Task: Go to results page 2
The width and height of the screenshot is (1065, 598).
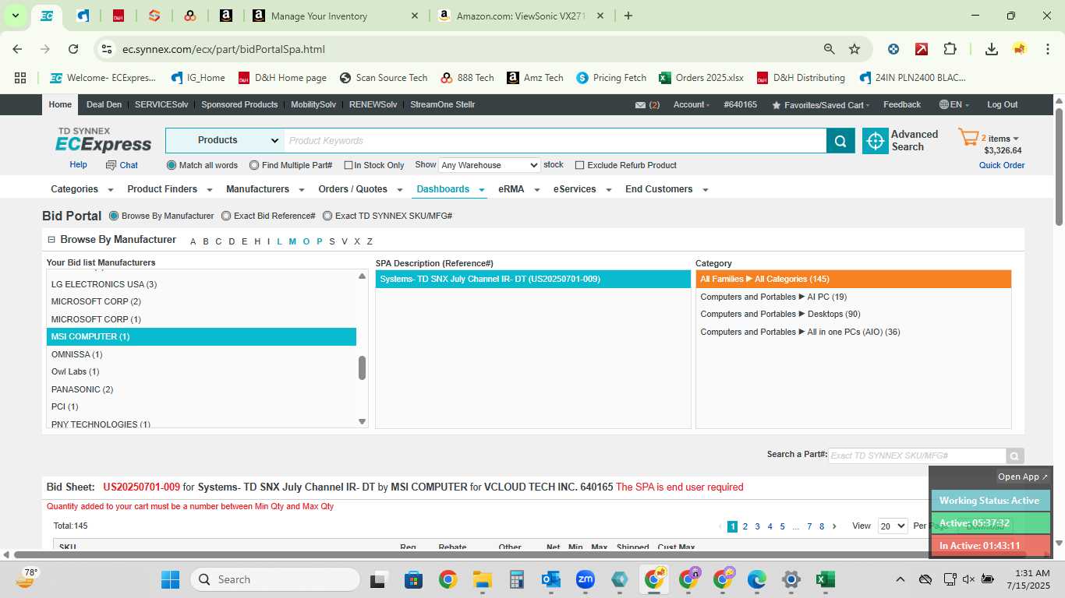Action: tap(745, 526)
